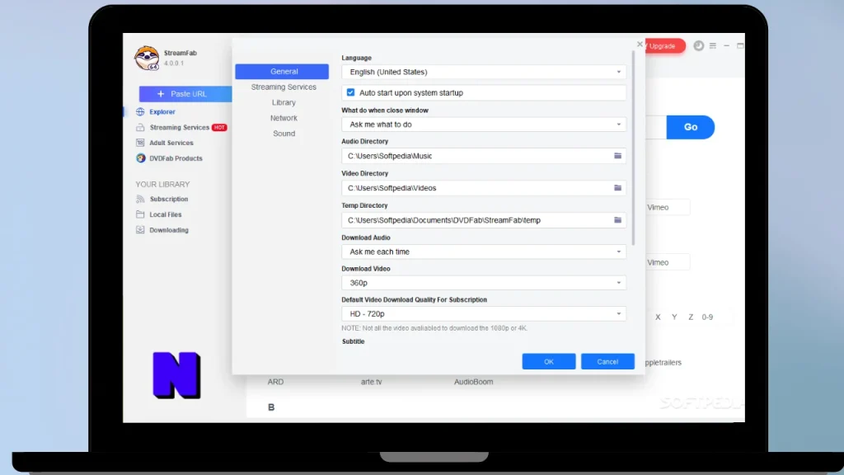Click the Local Files folder icon

[140, 214]
